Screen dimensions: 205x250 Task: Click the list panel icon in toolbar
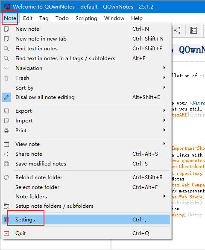click(x=193, y=30)
